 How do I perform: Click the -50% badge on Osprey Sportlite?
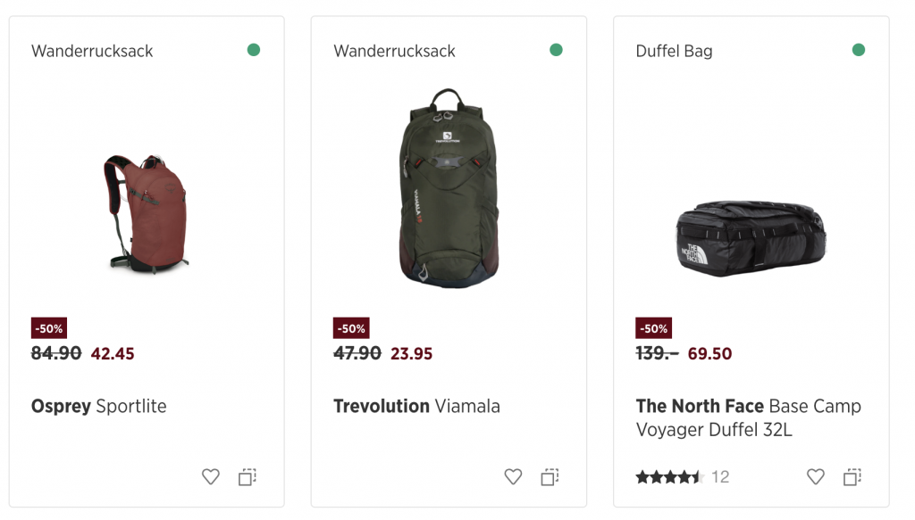(49, 328)
